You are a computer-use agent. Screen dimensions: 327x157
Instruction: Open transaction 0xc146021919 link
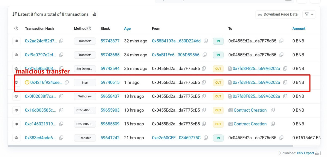[x=41, y=124]
